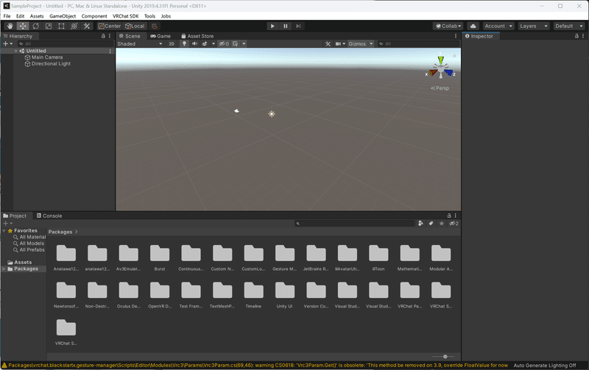This screenshot has width=589, height=370.
Task: Step forward one frame
Action: [x=298, y=26]
